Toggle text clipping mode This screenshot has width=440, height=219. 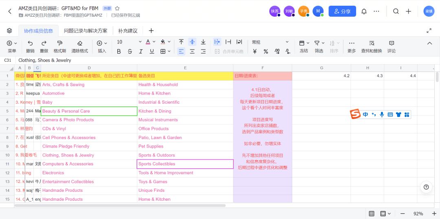tap(229, 42)
